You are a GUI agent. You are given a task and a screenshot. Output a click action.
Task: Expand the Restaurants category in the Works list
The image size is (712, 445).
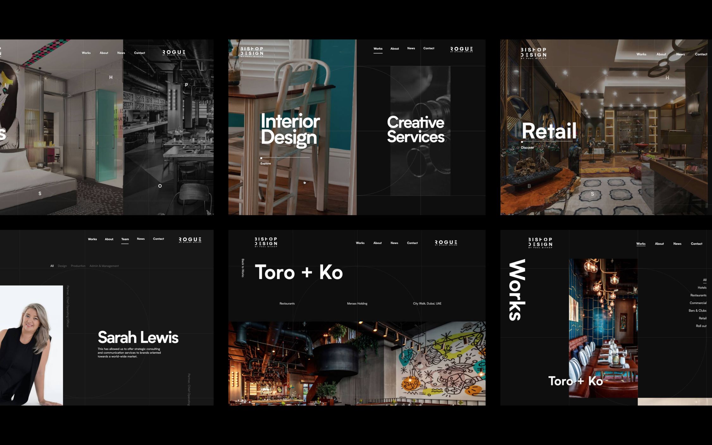coord(698,295)
